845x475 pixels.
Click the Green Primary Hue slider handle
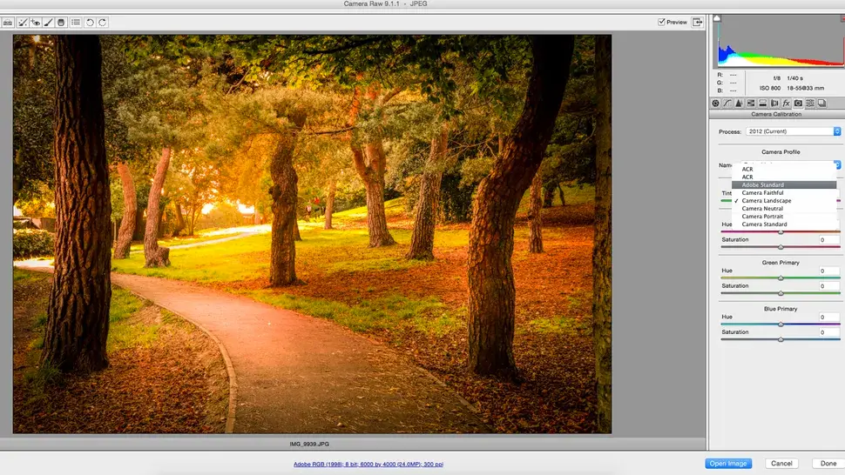coord(781,278)
